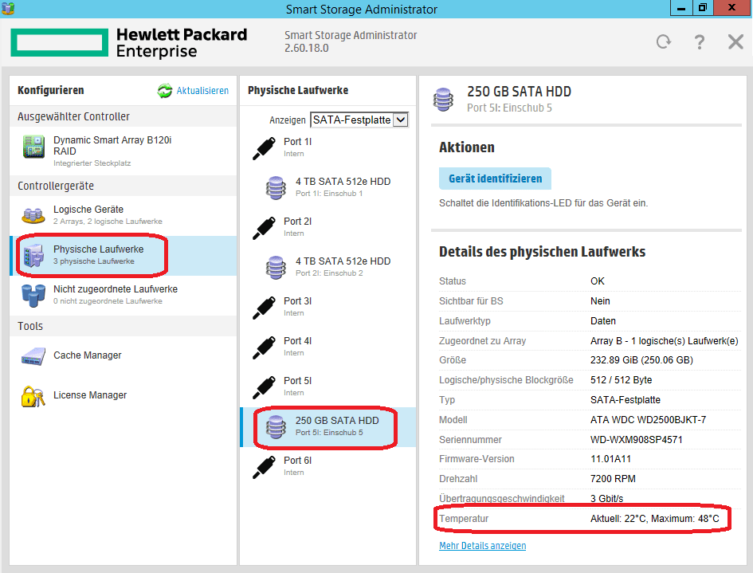Open the Mehr Details anzeigen link
Image resolution: width=753 pixels, height=573 pixels.
[x=482, y=546]
